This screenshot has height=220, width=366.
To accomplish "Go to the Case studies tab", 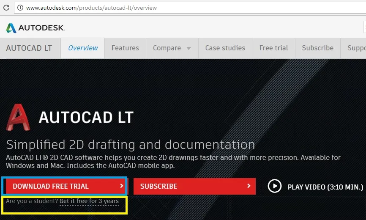I will pos(225,48).
